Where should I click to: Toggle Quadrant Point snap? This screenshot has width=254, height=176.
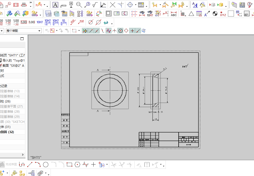pyautogui.click(x=126, y=31)
